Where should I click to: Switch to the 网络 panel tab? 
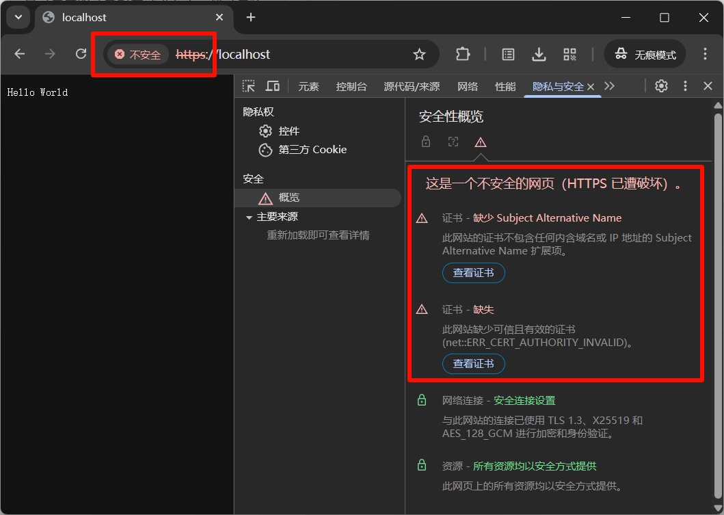click(468, 86)
